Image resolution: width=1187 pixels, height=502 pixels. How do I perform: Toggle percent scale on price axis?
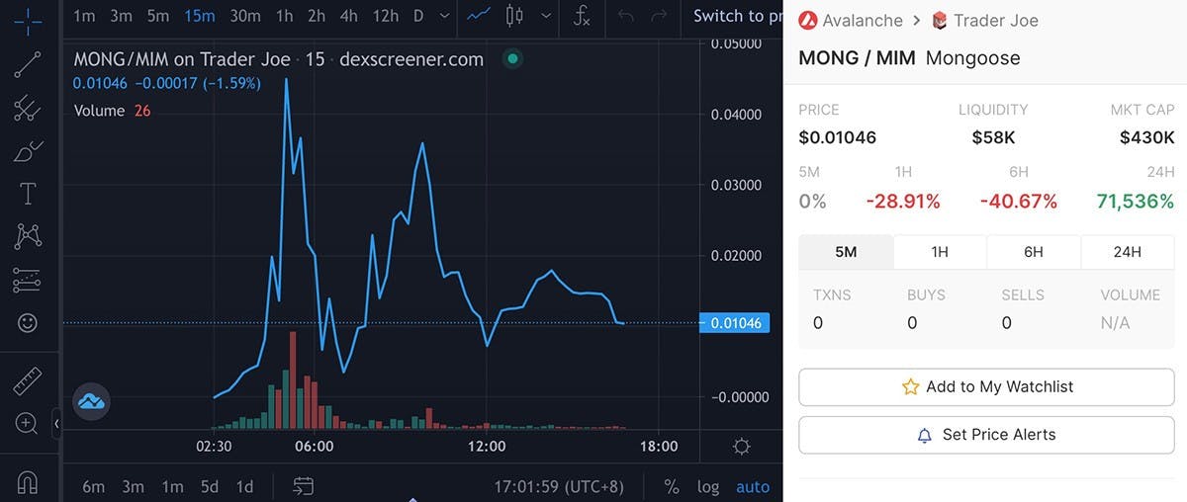tap(672, 486)
